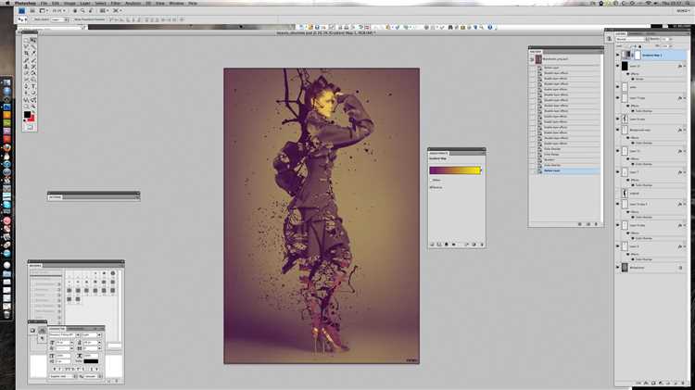The height and width of the screenshot is (390, 695).
Task: Open the gradient picker dropdown arrow
Action: [479, 170]
